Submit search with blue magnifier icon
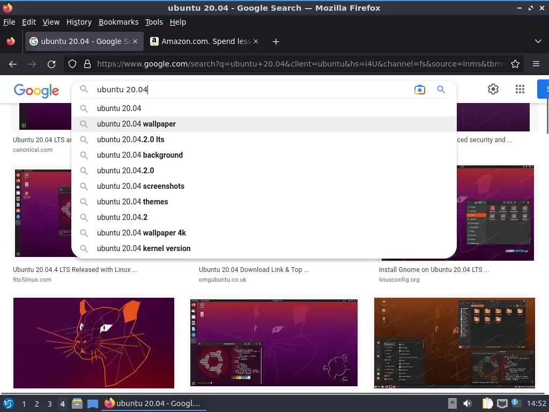The width and height of the screenshot is (549, 412). [441, 90]
